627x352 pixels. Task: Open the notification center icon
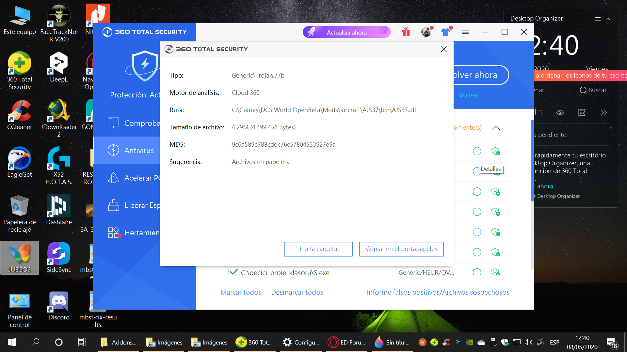pos(612,343)
